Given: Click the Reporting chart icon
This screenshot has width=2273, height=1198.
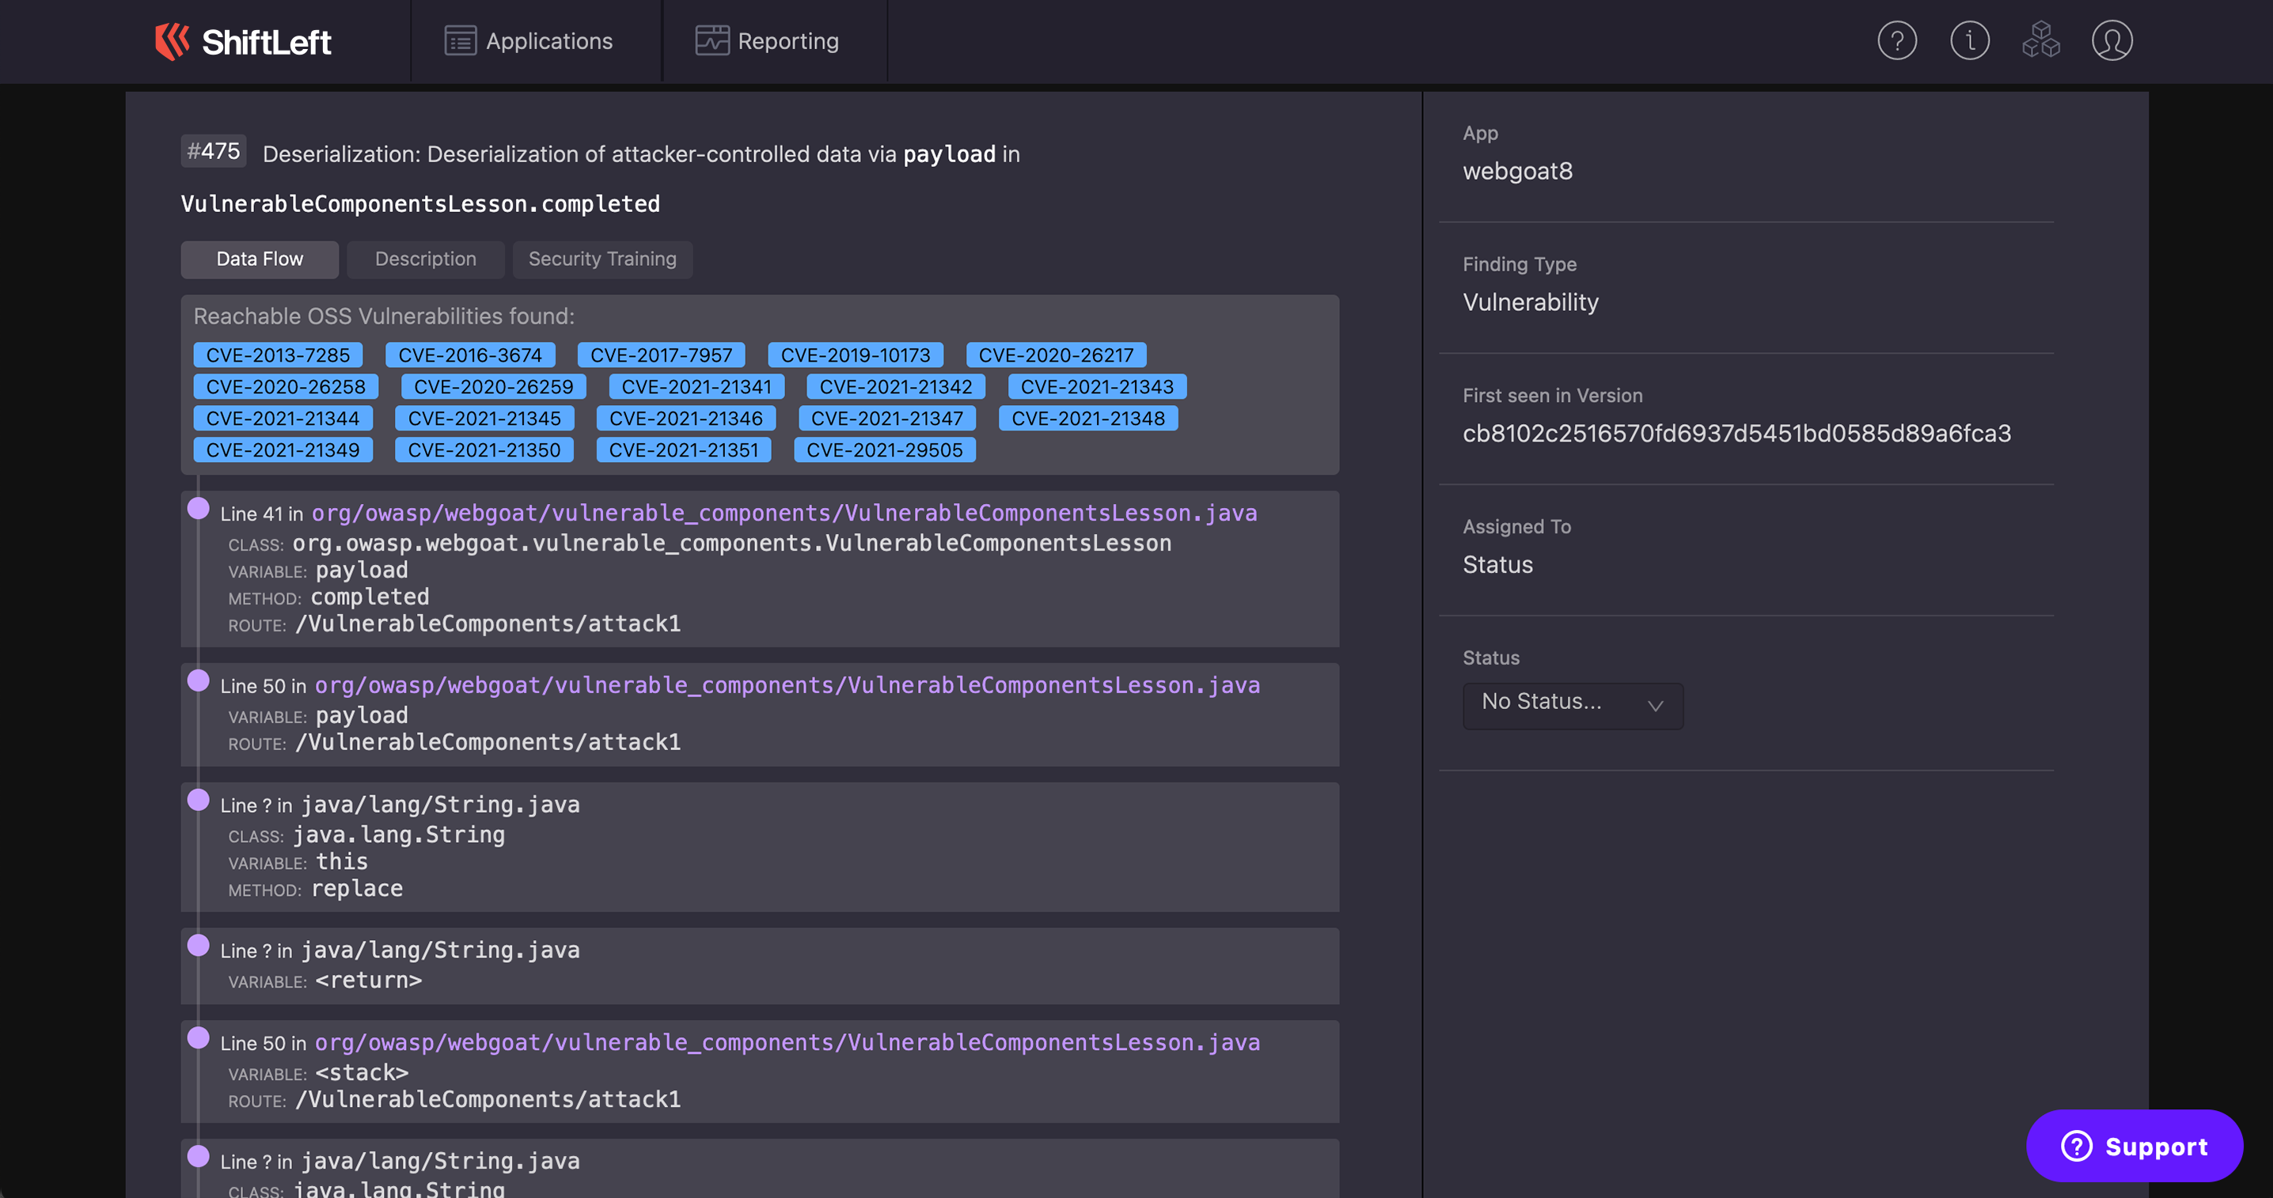Looking at the screenshot, I should point(711,41).
